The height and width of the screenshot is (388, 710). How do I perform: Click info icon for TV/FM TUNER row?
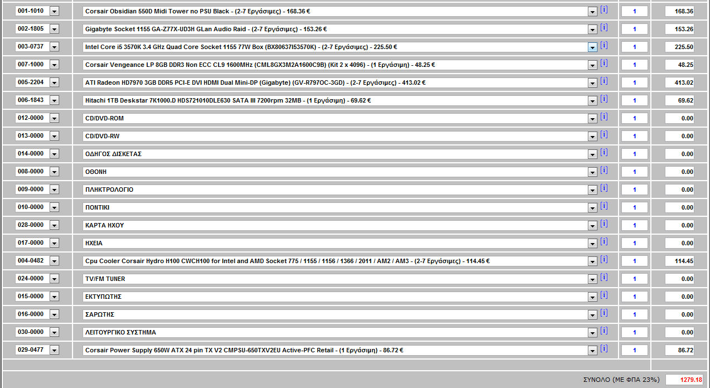point(604,277)
